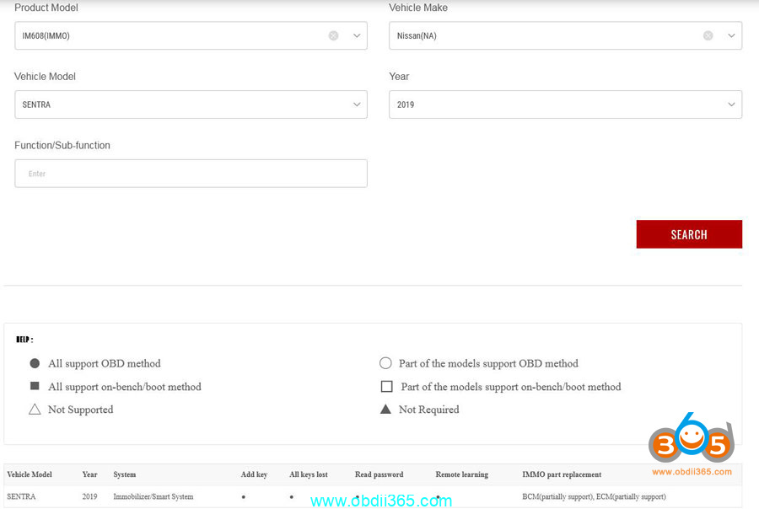Click the Read password column header
This screenshot has width=759, height=509.
click(379, 474)
